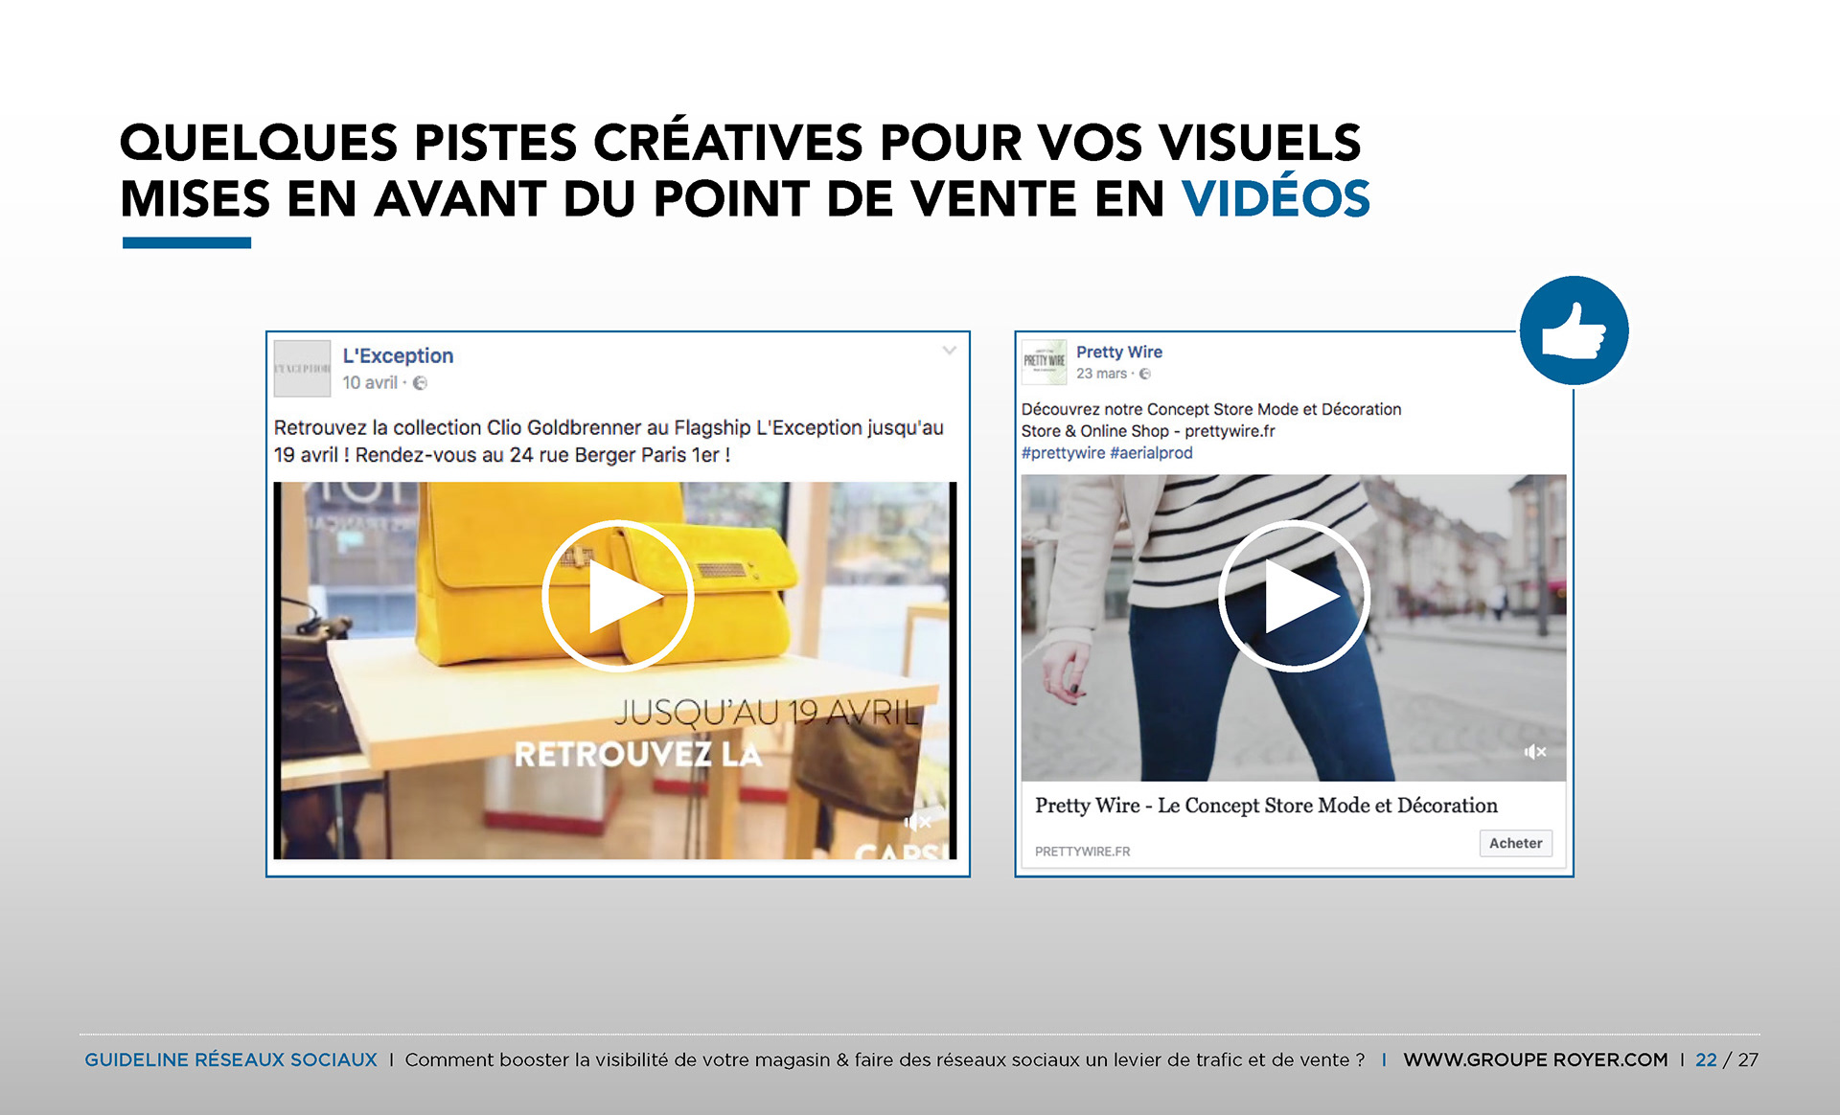Open the L'Exception page name link
This screenshot has height=1115, width=1840.
point(398,355)
